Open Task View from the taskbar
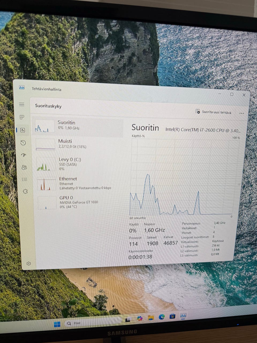The height and width of the screenshot is (343, 257). point(128,320)
